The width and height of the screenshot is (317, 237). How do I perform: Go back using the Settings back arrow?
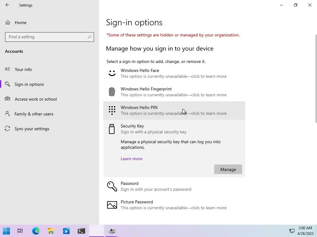click(7, 5)
